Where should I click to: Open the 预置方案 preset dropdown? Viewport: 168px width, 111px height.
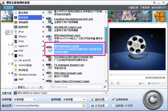[x=106, y=93]
